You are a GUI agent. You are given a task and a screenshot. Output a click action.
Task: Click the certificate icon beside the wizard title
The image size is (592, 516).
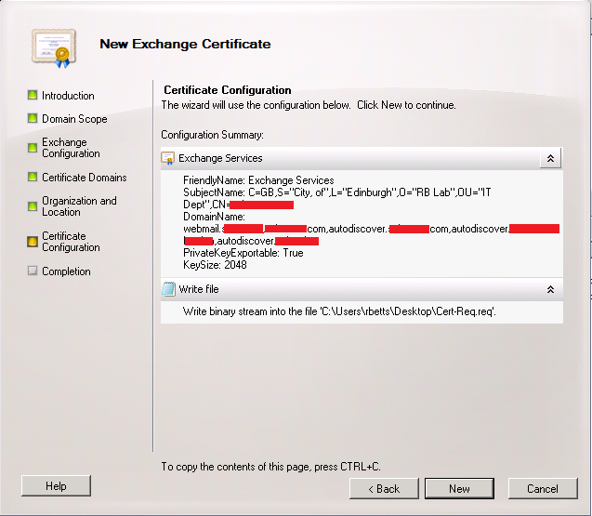point(54,48)
